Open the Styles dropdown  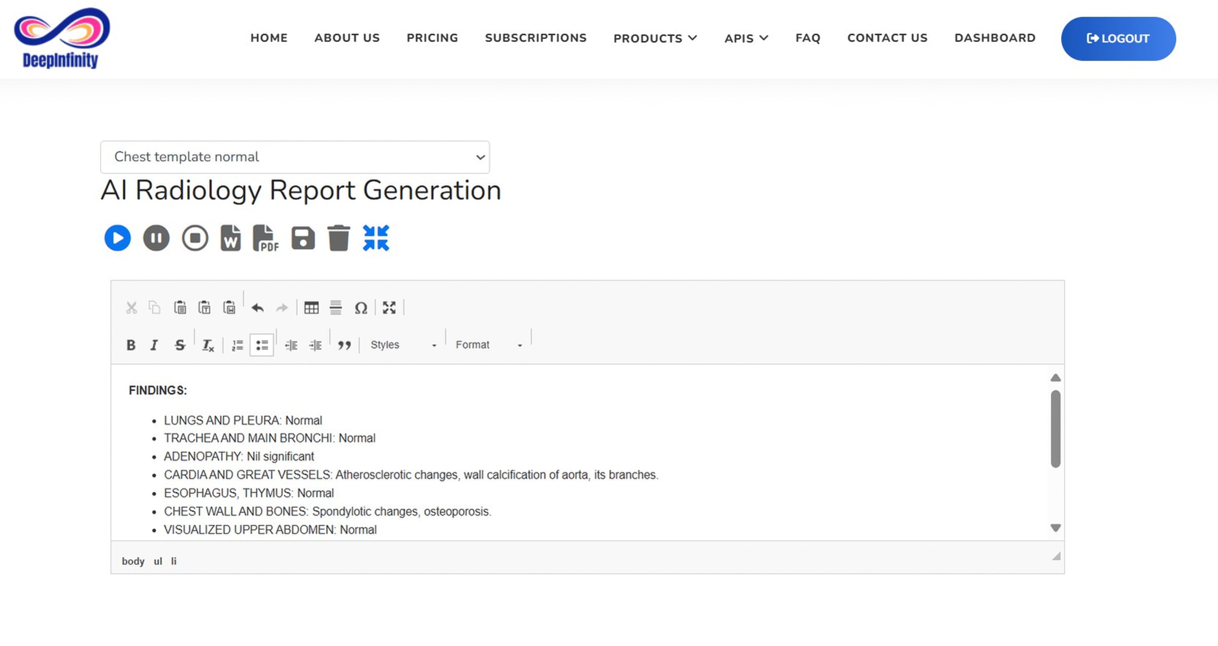pos(403,345)
